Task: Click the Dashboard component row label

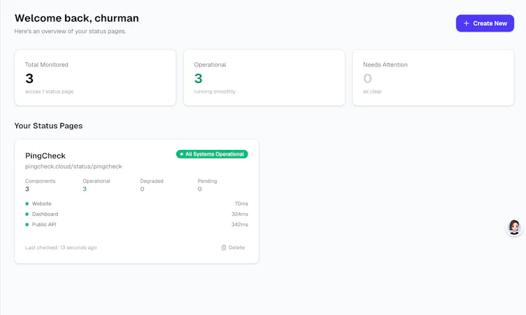Action: pyautogui.click(x=45, y=214)
